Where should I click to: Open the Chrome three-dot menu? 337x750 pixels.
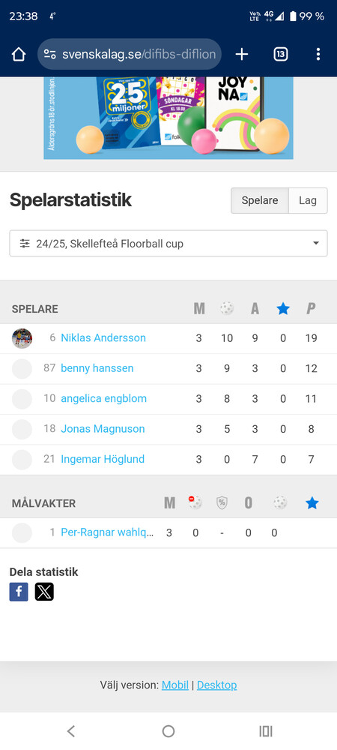318,55
